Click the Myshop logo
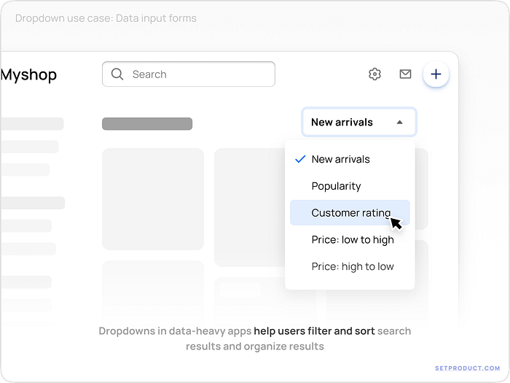The height and width of the screenshot is (383, 510). pyautogui.click(x=28, y=74)
